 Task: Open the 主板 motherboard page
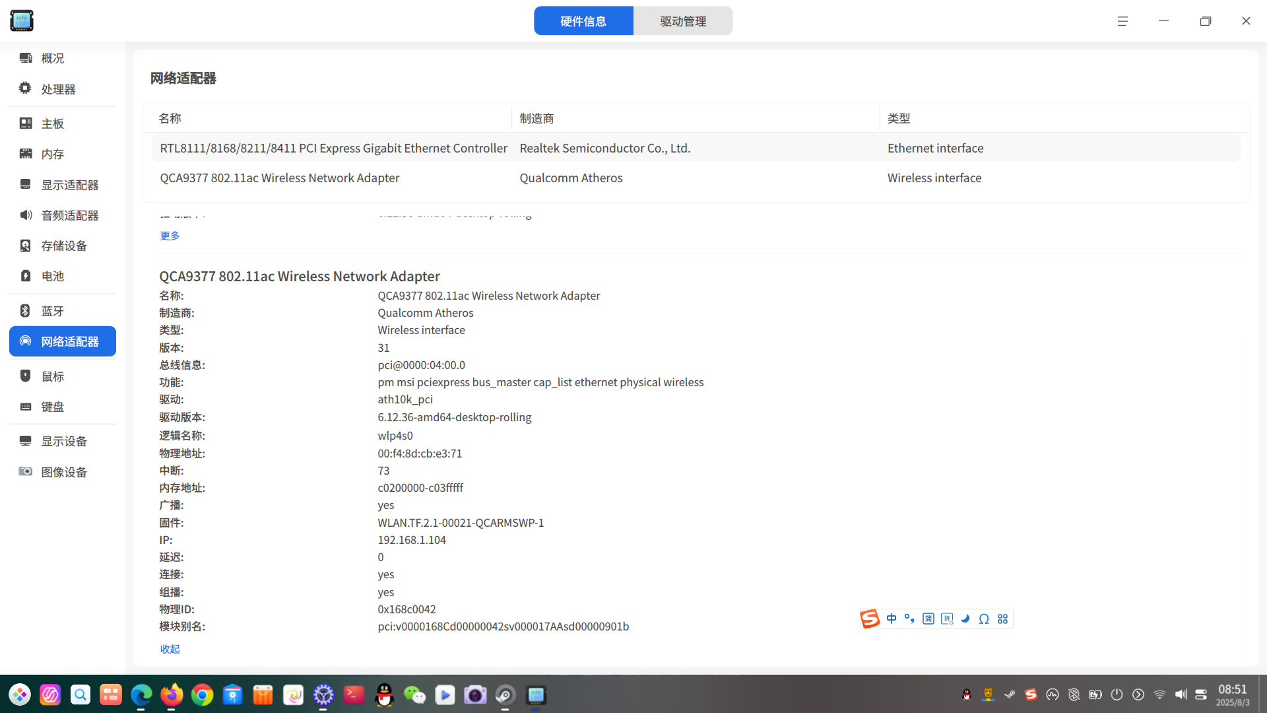click(x=63, y=123)
